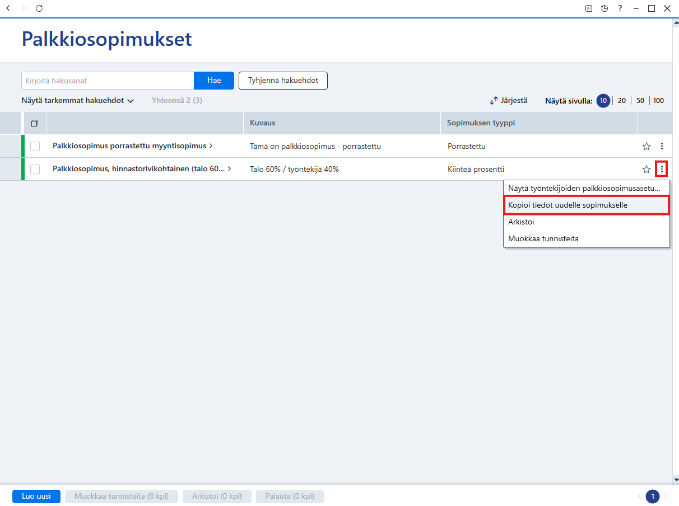The image size is (679, 506).
Task: Star the Palkkiosopimus porrastettu myyntisopimus row
Action: point(647,146)
